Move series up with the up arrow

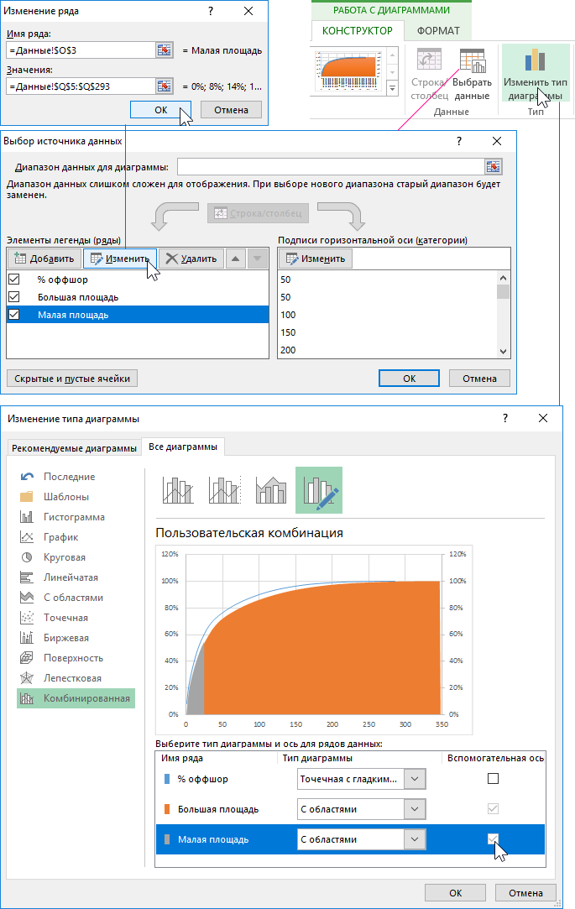coord(236,259)
